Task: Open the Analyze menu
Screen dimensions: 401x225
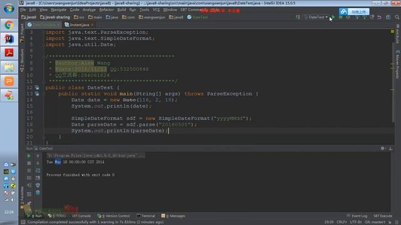Action: click(89, 10)
